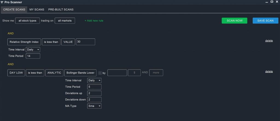Open RSI Time Interval Daily dropdown
Image resolution: width=280 pixels, height=121 pixels.
coord(33,50)
